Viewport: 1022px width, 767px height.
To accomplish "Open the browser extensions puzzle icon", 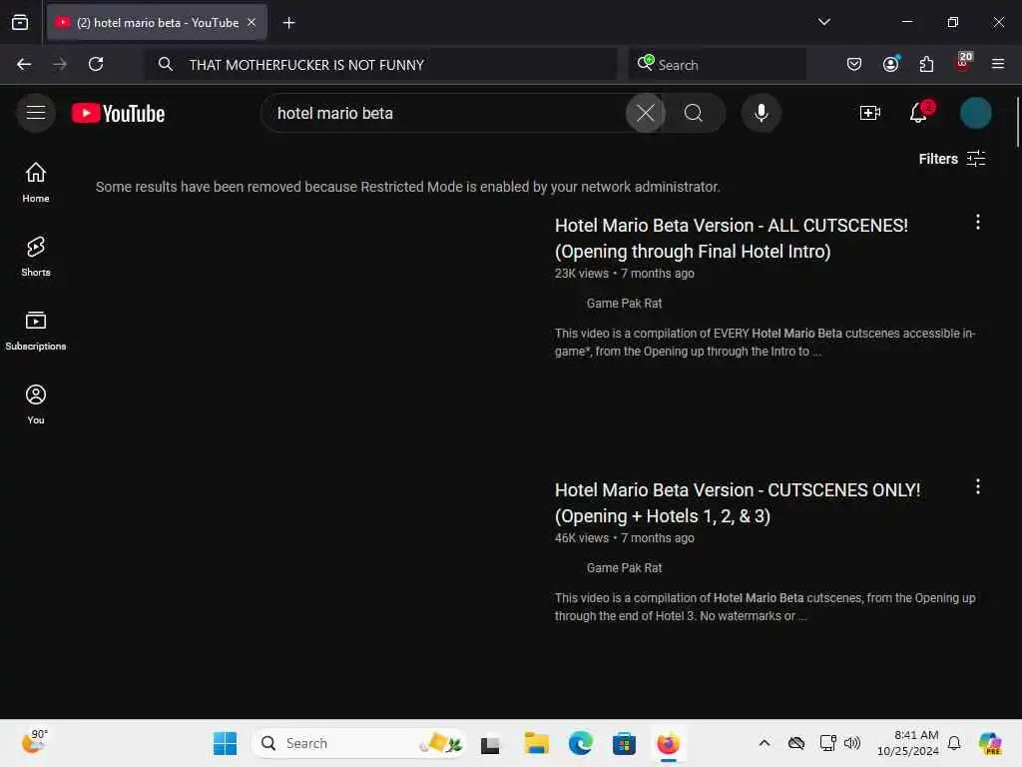I will tap(926, 64).
